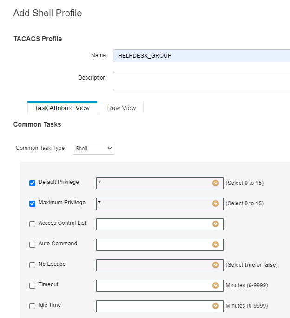290x318 pixels.
Task: Select the Task Attribute View tab
Action: click(62, 108)
